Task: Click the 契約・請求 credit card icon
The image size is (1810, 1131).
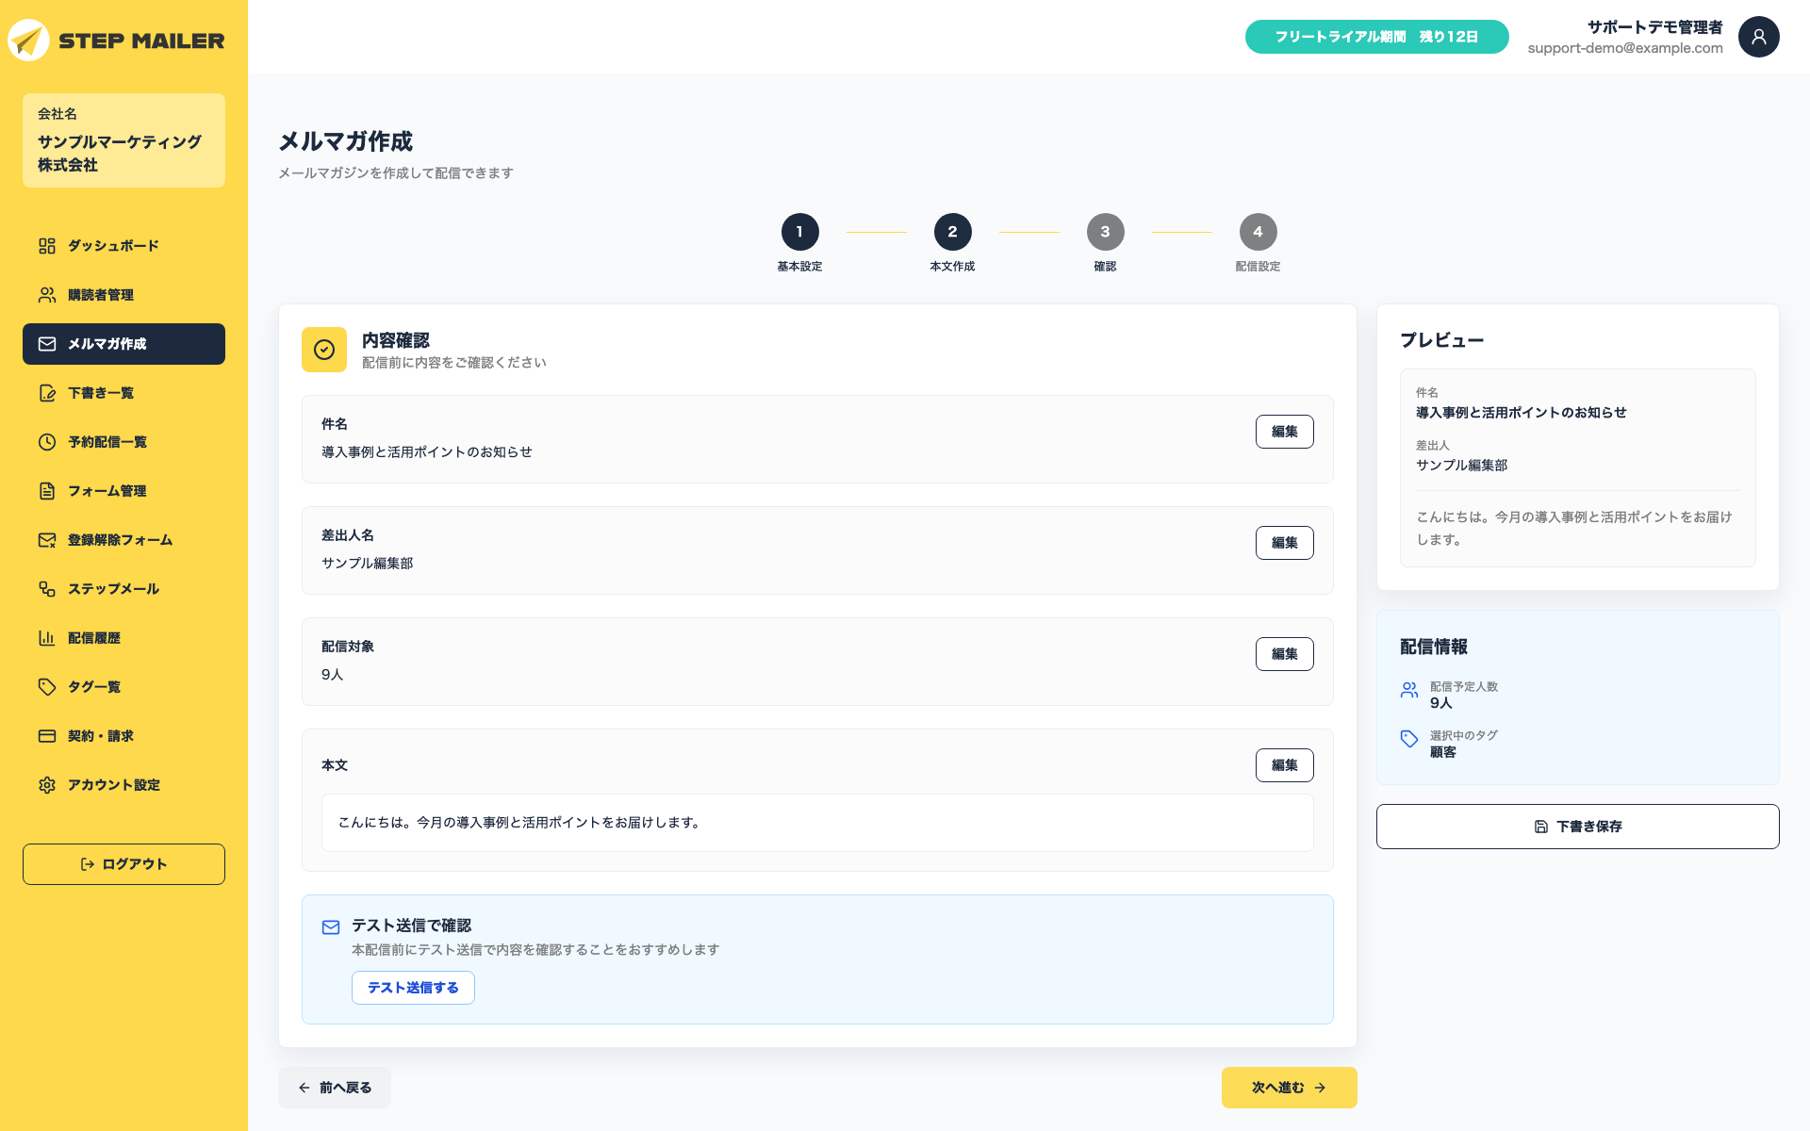Action: (47, 736)
